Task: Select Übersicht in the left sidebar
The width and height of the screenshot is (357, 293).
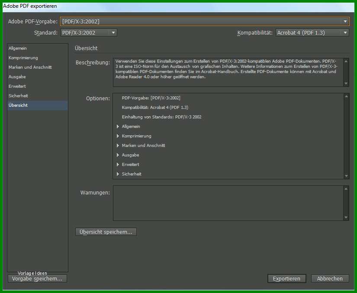Action: (38, 105)
